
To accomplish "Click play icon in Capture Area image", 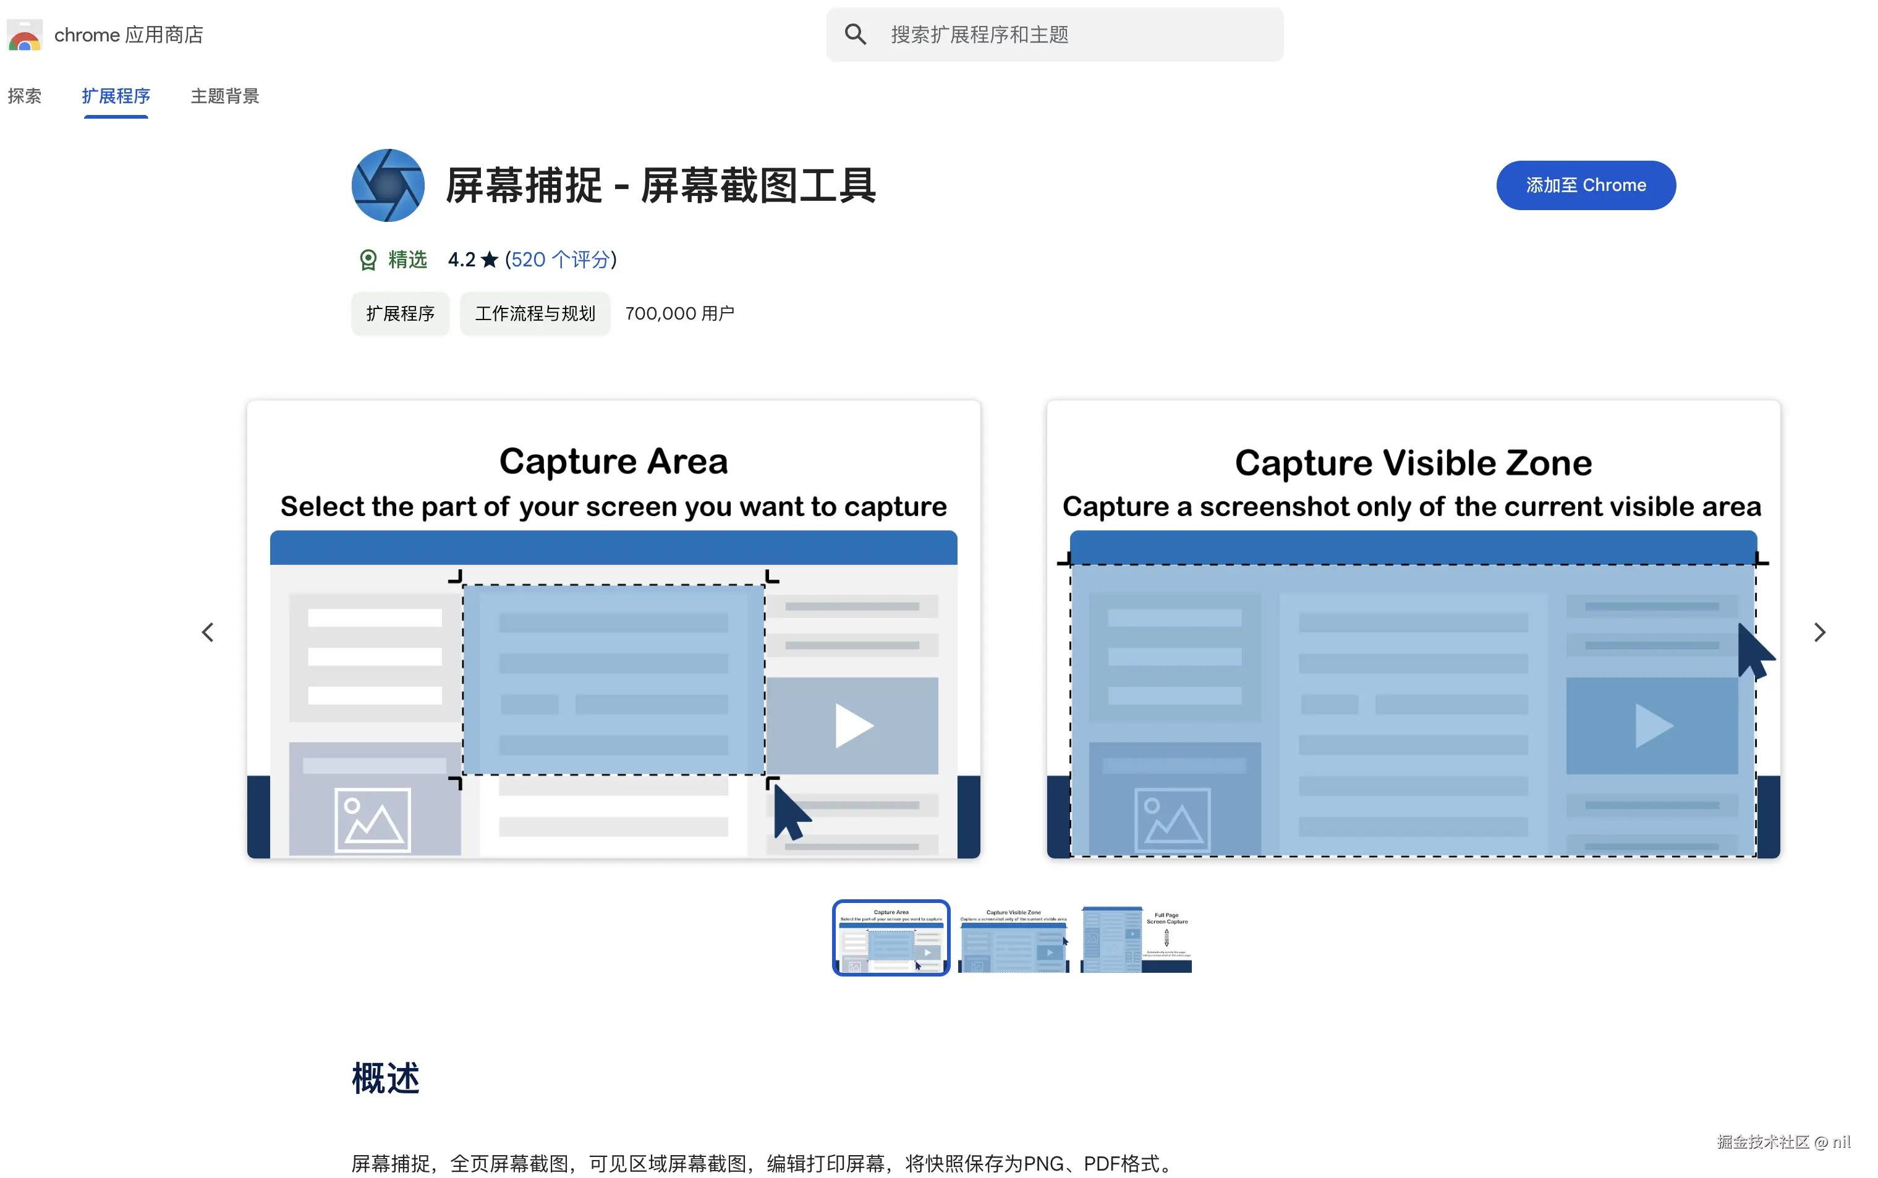I will (x=852, y=726).
